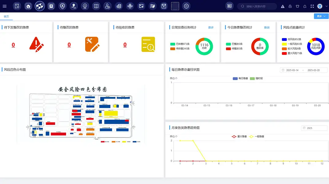Viewport: 329px width, 184px height.
Task: Open the coins database module icon
Action: click(x=119, y=6)
